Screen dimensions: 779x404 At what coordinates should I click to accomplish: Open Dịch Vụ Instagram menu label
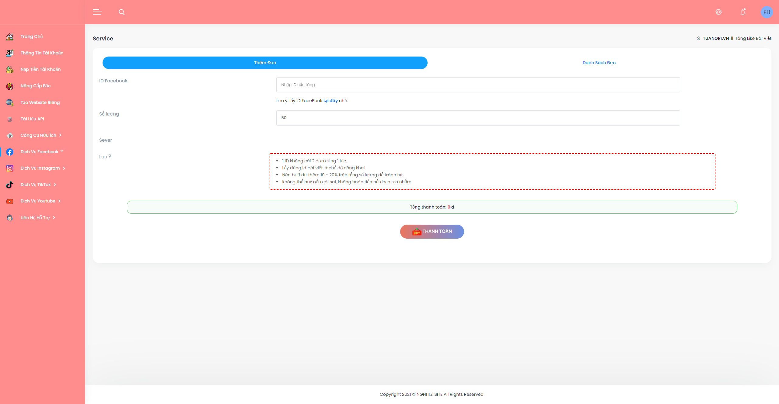click(x=40, y=168)
